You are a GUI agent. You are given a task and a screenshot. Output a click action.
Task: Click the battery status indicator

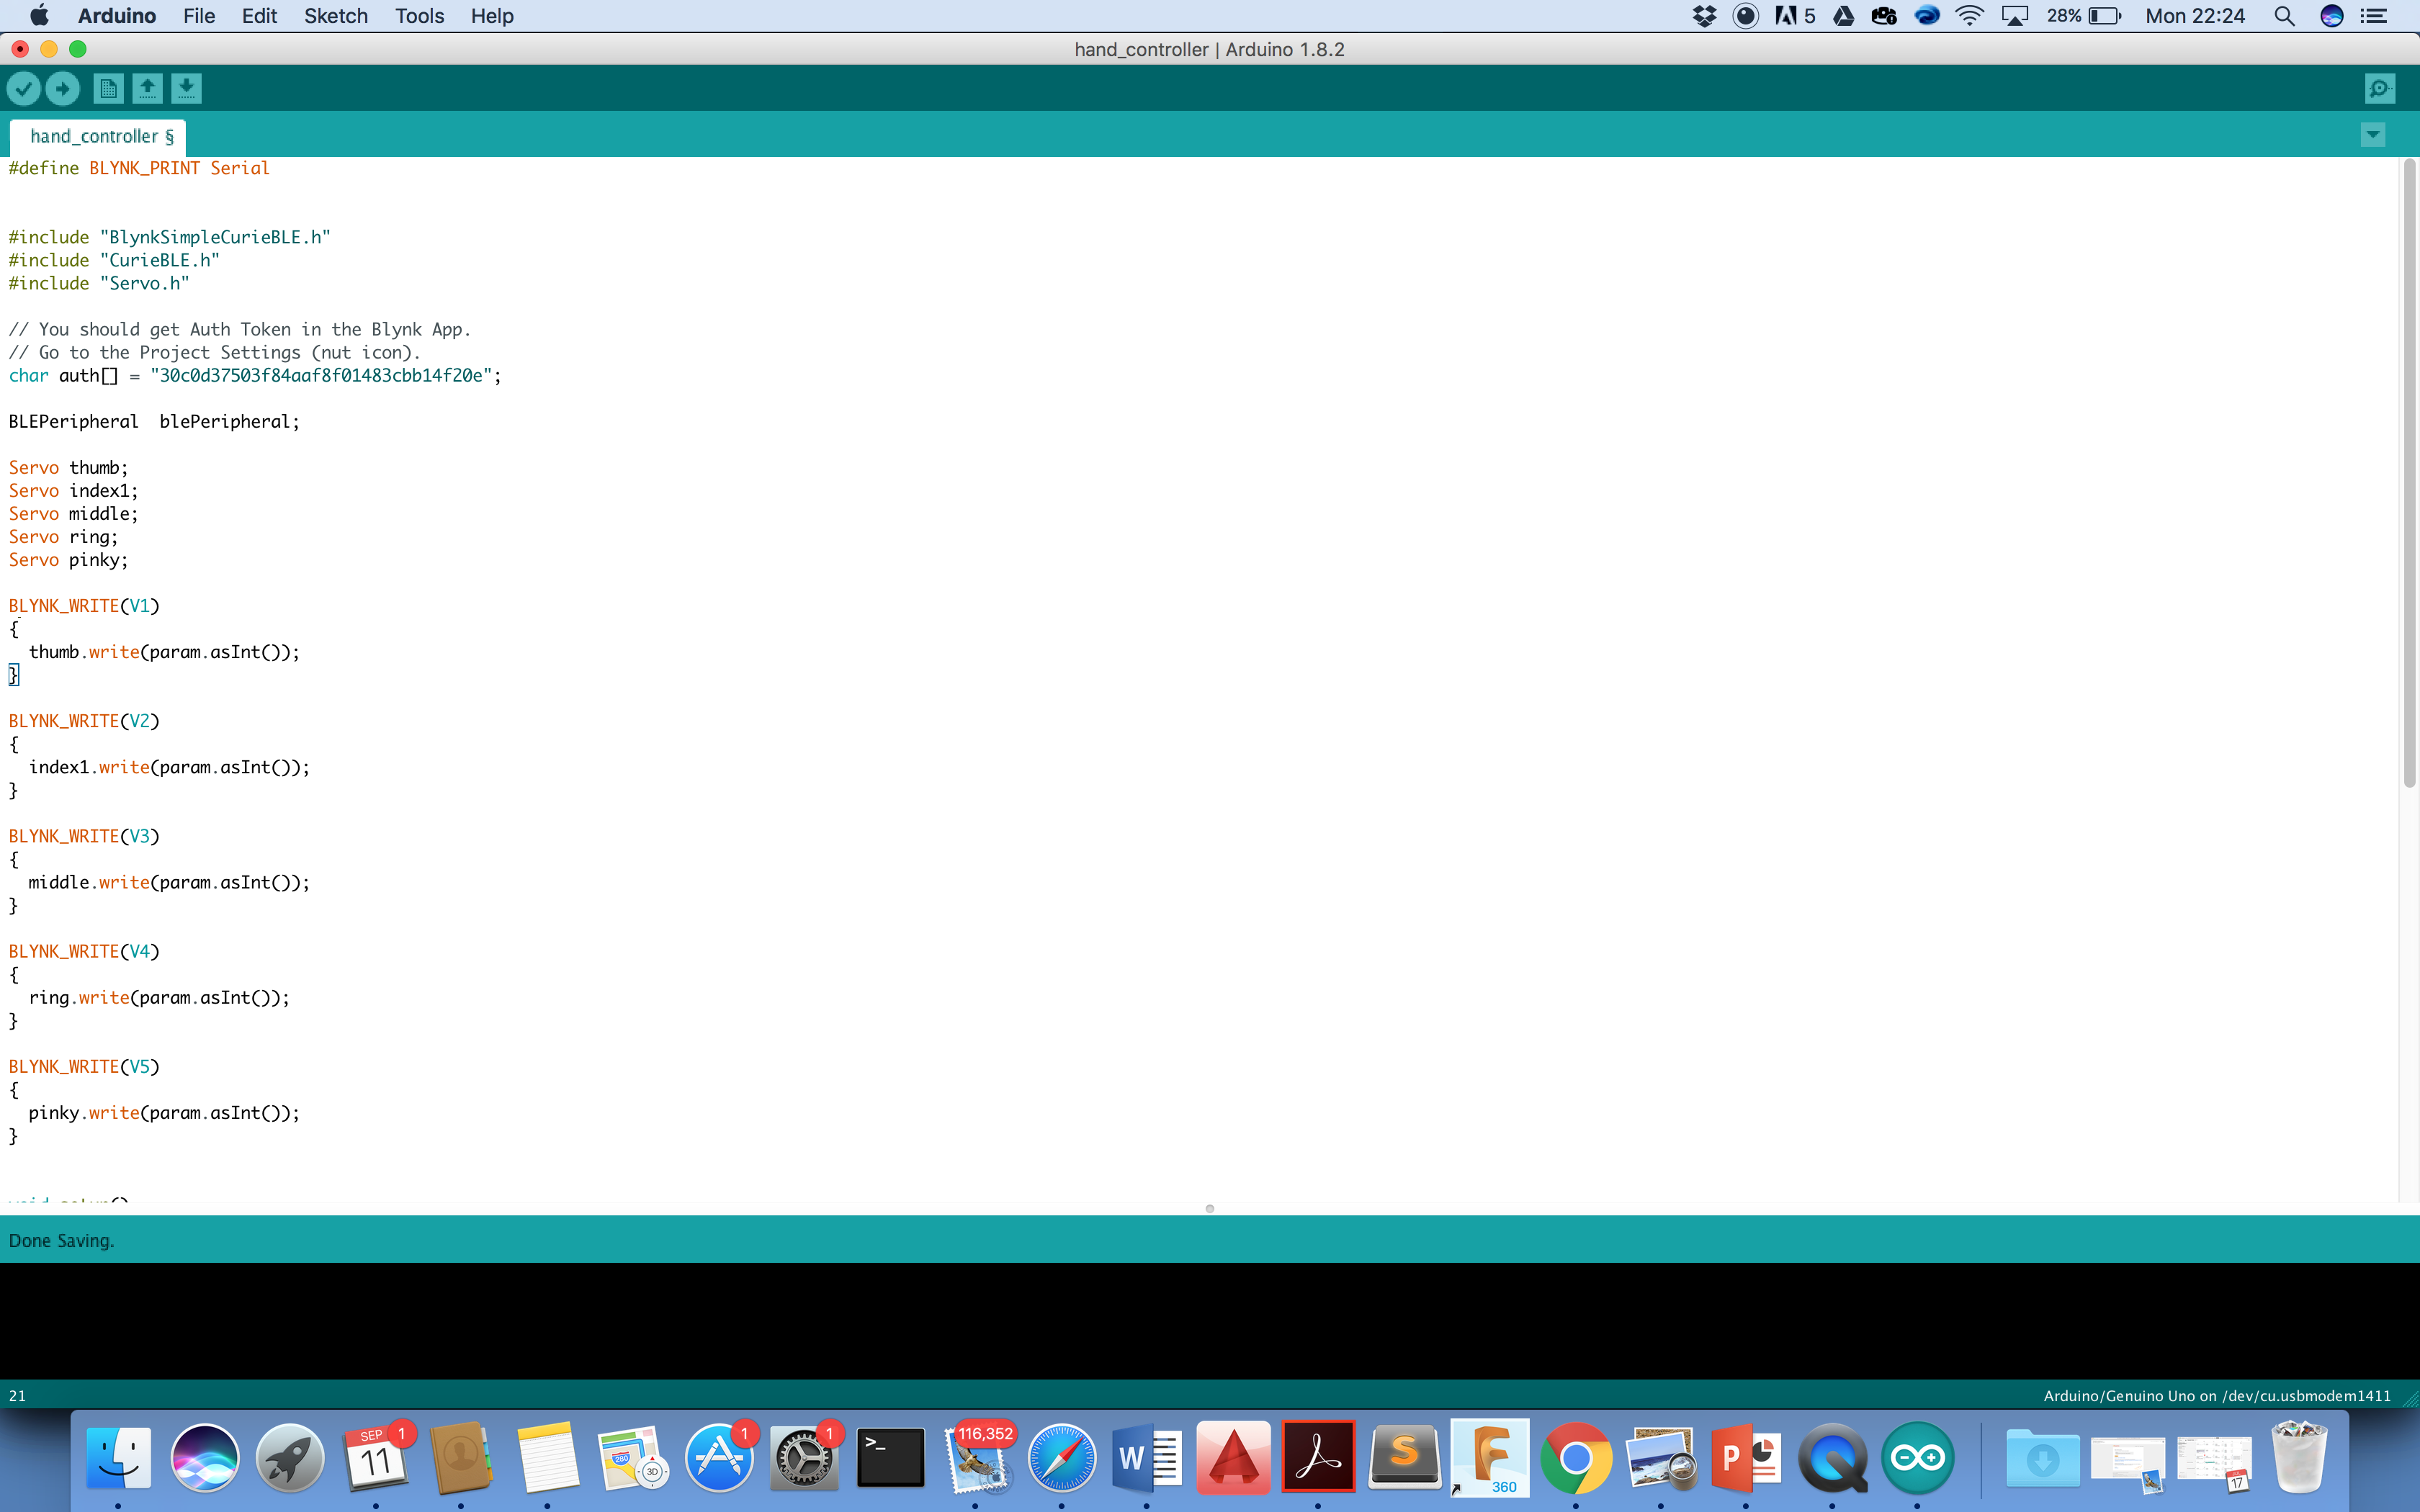(x=2084, y=16)
